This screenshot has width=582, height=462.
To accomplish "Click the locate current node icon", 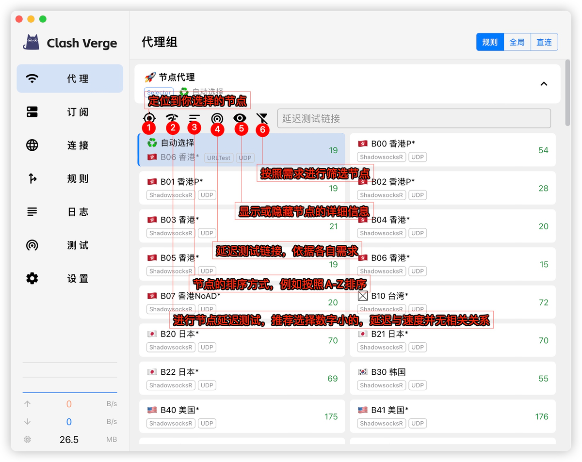I will [149, 118].
